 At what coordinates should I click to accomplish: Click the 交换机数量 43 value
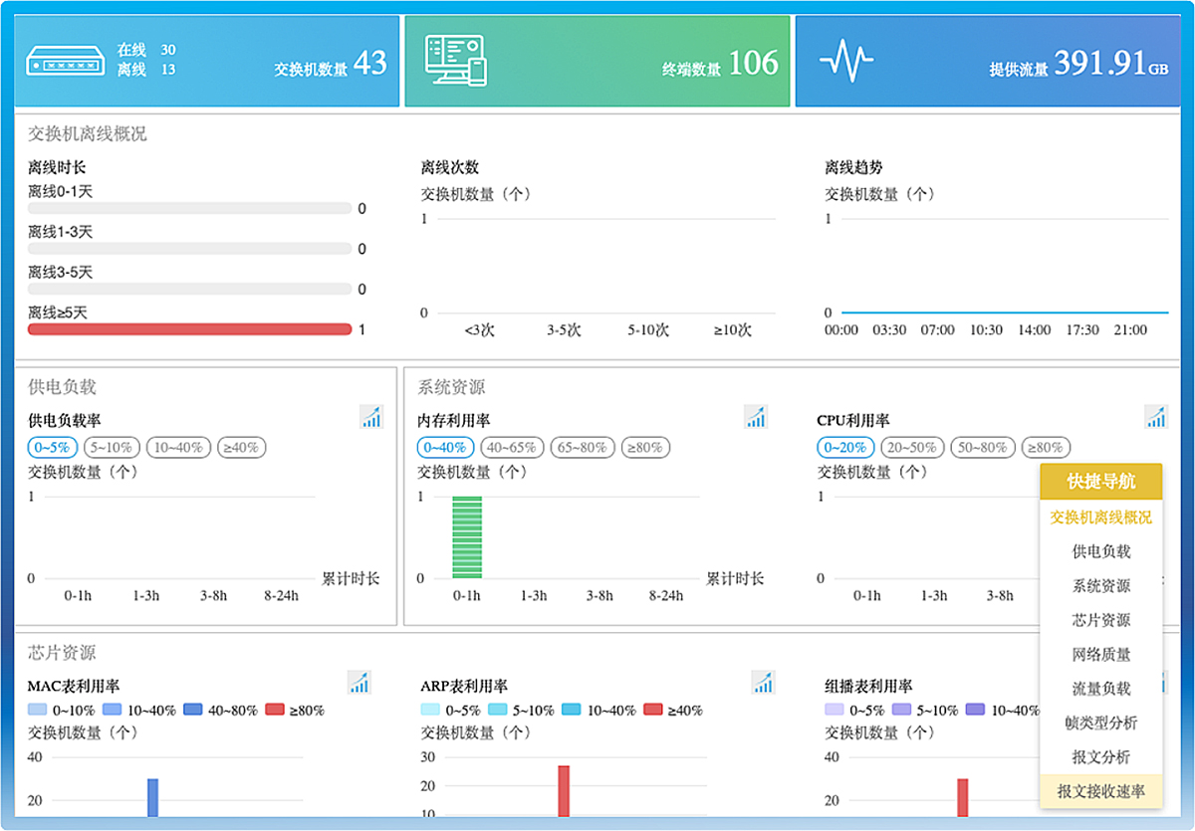pyautogui.click(x=370, y=63)
